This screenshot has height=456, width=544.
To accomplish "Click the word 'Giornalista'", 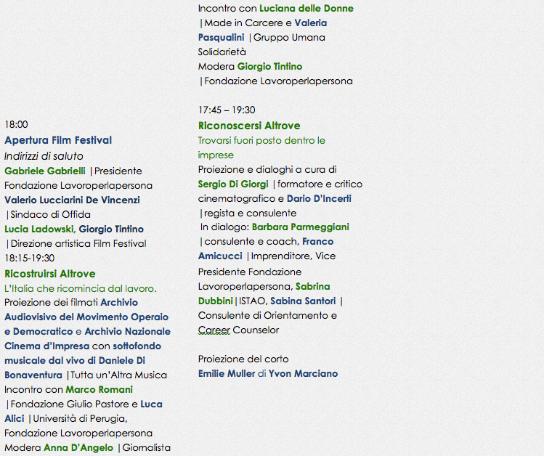I will [147, 448].
